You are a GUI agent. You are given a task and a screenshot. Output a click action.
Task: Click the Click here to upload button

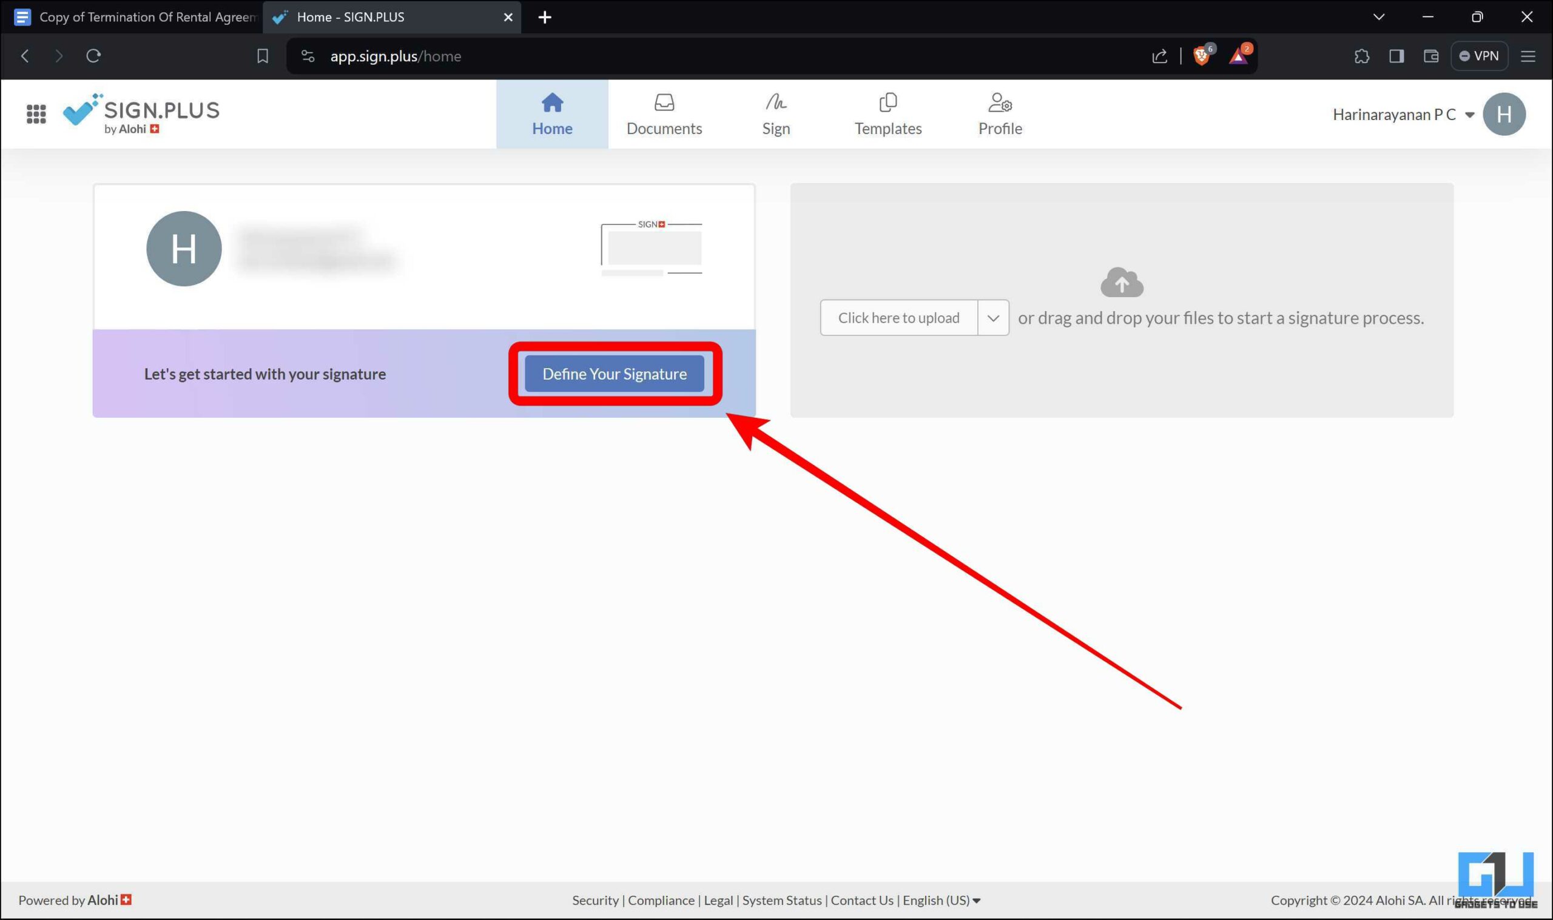point(898,318)
